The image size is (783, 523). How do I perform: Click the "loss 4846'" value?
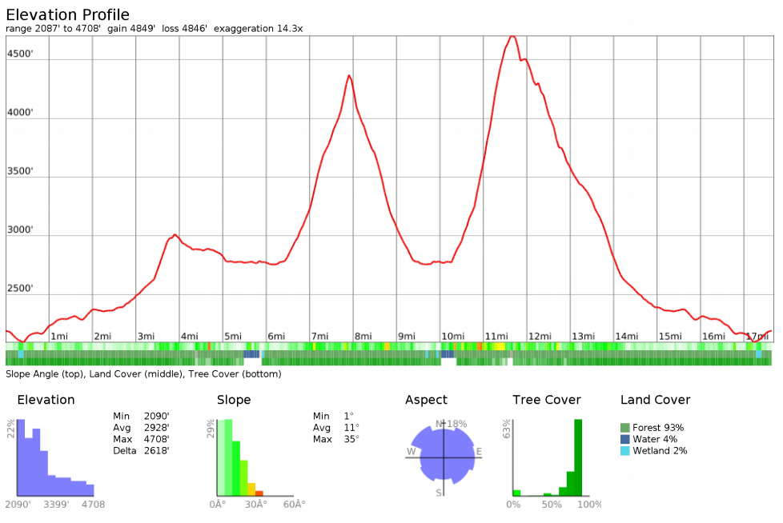pyautogui.click(x=184, y=29)
